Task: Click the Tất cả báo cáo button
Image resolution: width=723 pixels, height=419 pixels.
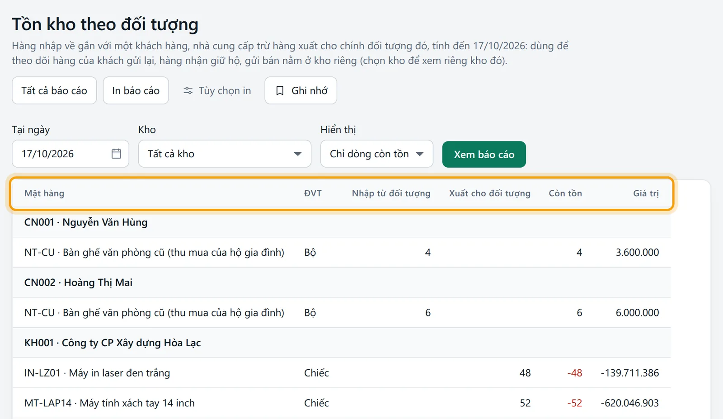Action: coord(54,90)
